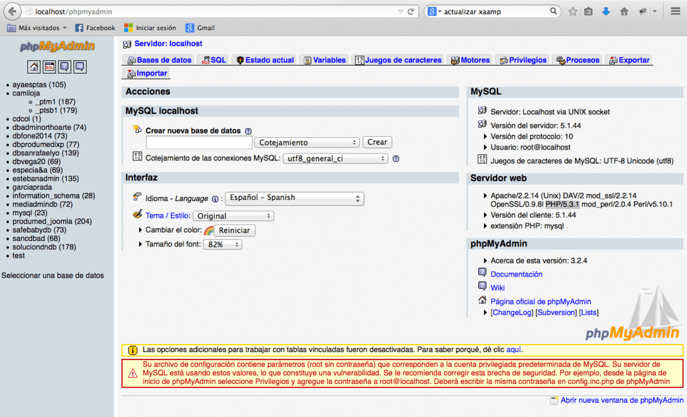Click the server icon before Servidor: localhost heading

(127, 44)
